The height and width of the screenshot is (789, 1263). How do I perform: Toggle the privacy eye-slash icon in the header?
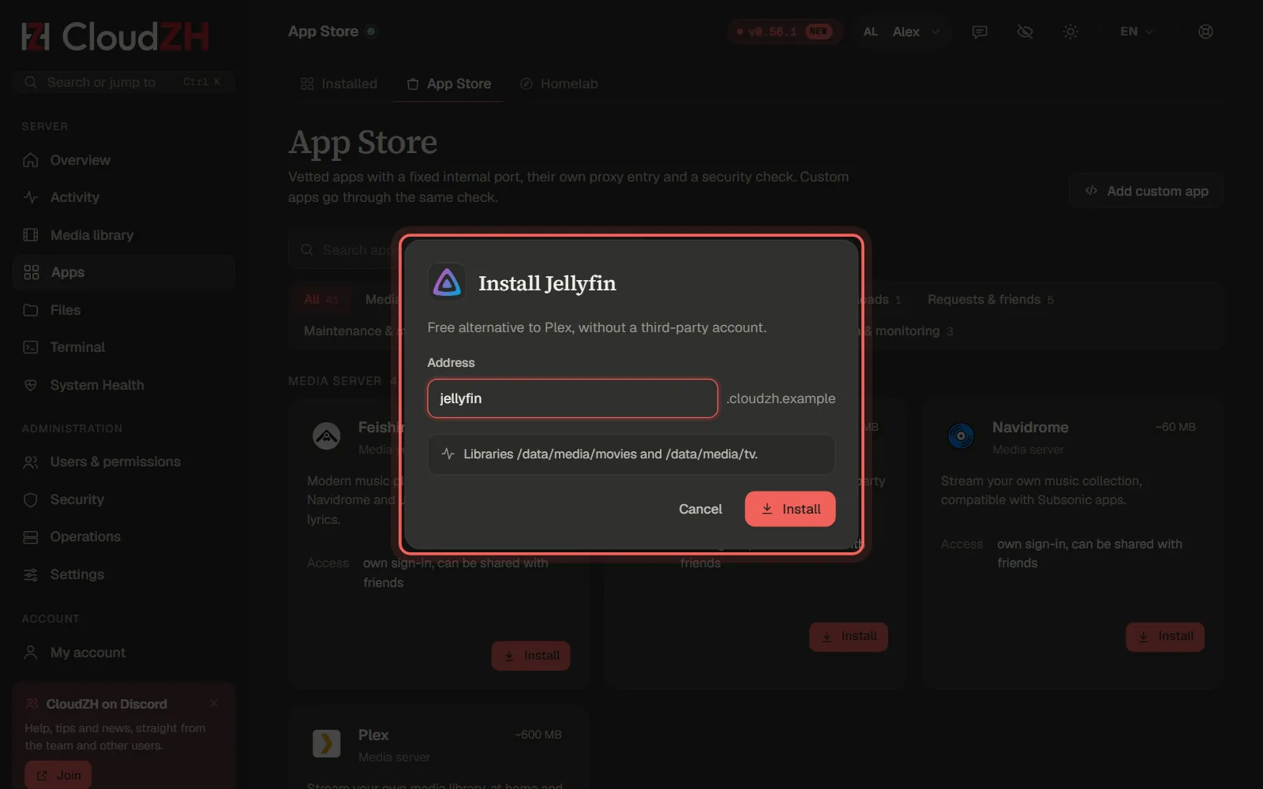(1025, 32)
